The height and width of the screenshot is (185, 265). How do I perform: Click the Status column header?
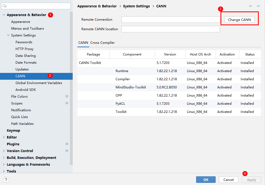pos(250,54)
